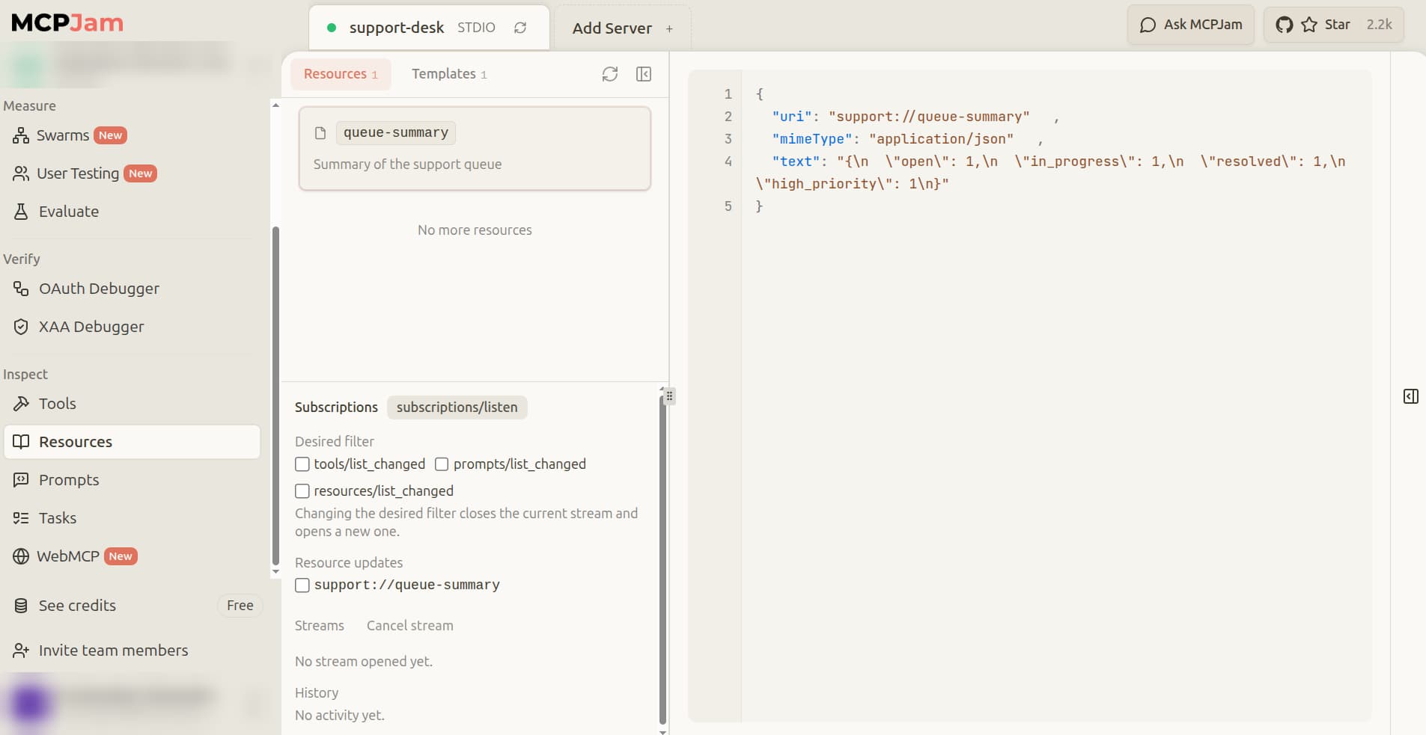Select the Resources tab in panel
The width and height of the screenshot is (1426, 735).
click(x=341, y=74)
